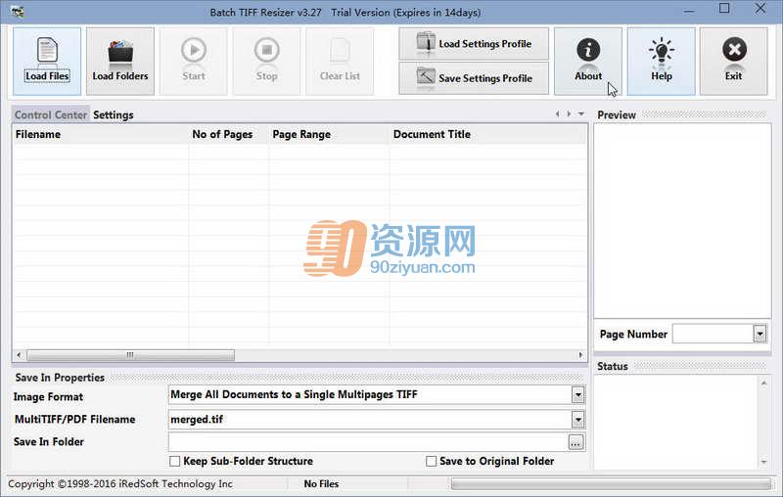783x497 pixels.
Task: Click the app icon in title bar
Action: (x=17, y=11)
